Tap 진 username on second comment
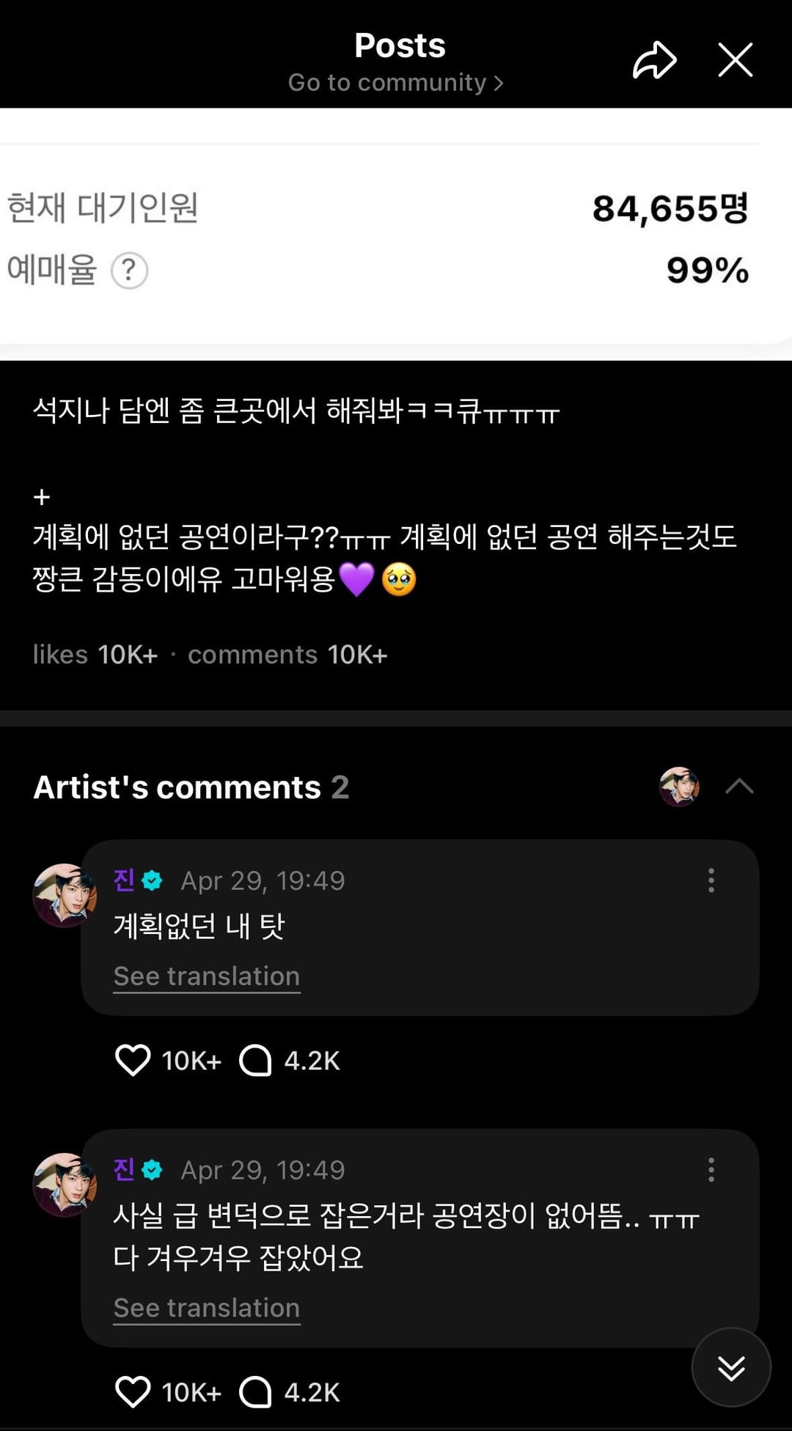This screenshot has width=792, height=1431. 124,1169
